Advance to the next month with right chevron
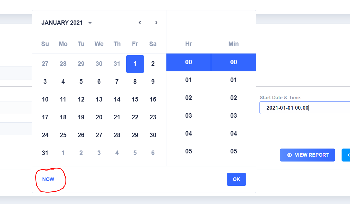Screen dimensions: 350x204 tap(156, 23)
